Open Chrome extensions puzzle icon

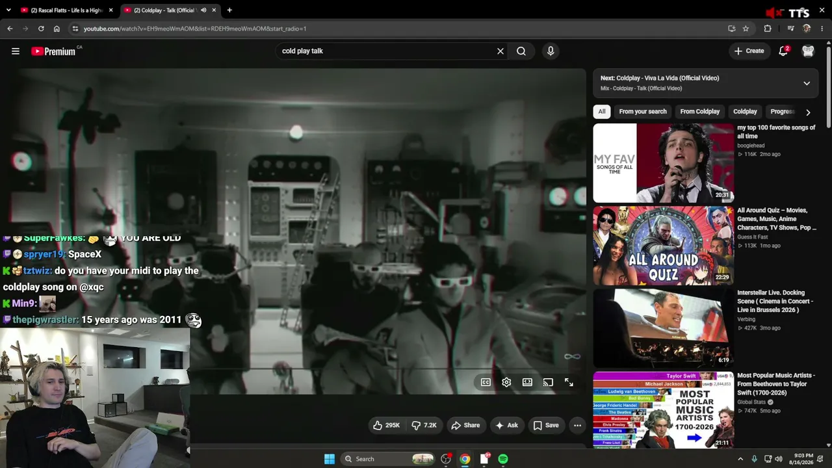(768, 29)
